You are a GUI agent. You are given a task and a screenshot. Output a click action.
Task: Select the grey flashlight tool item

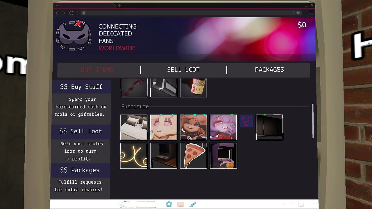[164, 88]
